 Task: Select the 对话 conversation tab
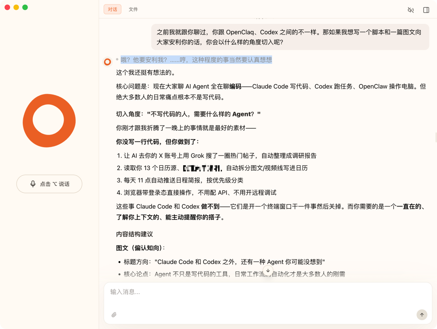click(x=112, y=9)
